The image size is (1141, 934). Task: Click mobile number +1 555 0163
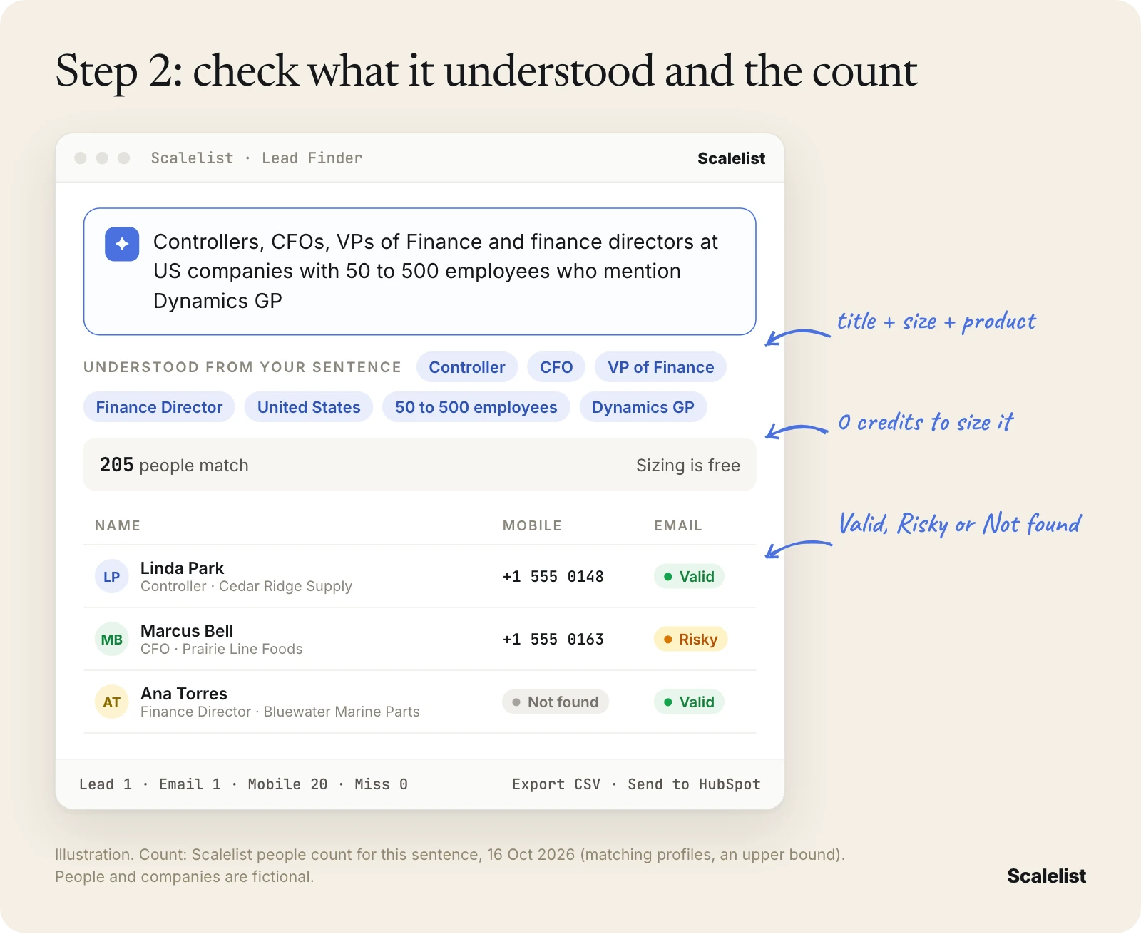pos(553,639)
